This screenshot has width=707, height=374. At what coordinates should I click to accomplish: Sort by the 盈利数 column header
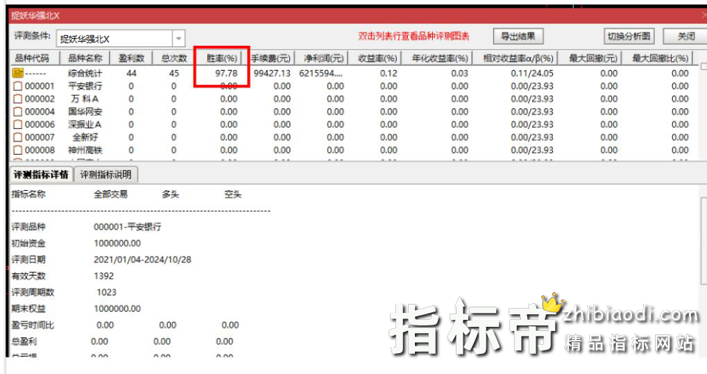point(131,58)
